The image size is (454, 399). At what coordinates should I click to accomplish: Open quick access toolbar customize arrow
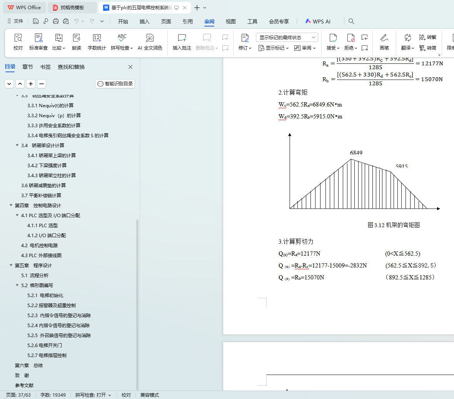pos(102,21)
